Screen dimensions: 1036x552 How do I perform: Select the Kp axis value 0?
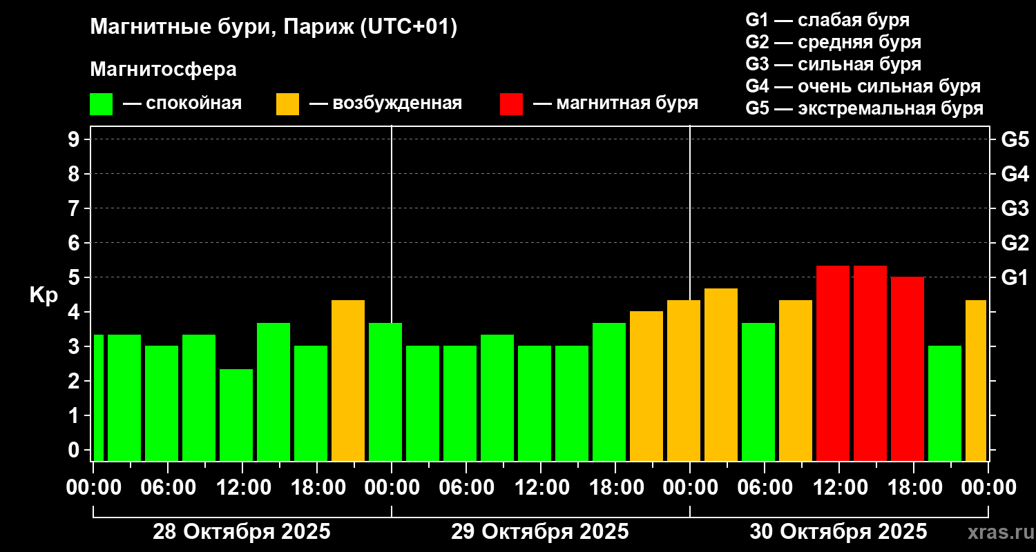click(x=75, y=450)
